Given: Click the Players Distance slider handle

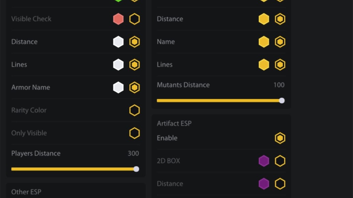Looking at the screenshot, I should pyautogui.click(x=136, y=169).
